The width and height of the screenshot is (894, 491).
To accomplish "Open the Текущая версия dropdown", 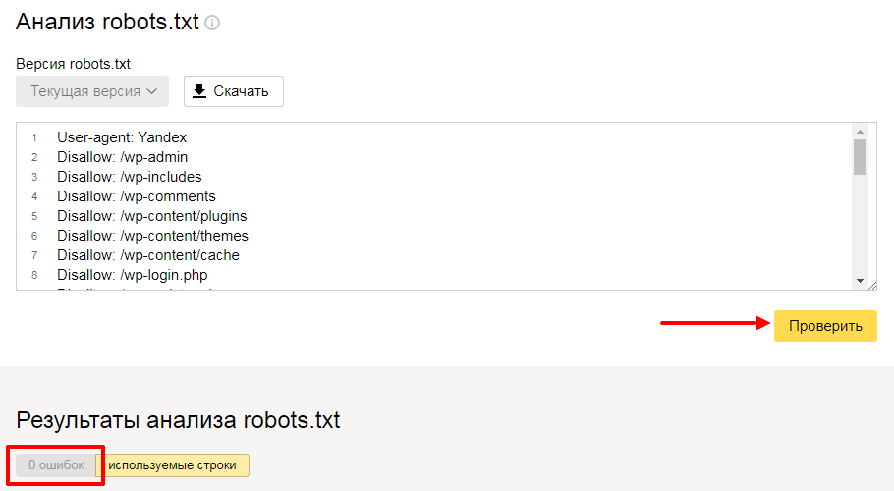I will (92, 91).
